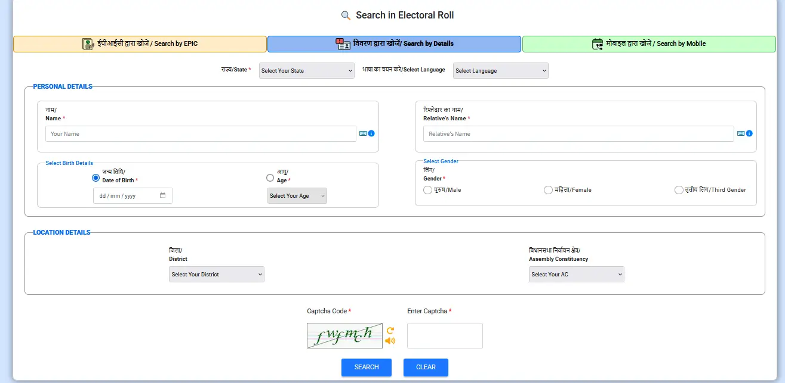Open the Select Language dropdown
Screen dimensions: 785x383
pyautogui.click(x=500, y=70)
